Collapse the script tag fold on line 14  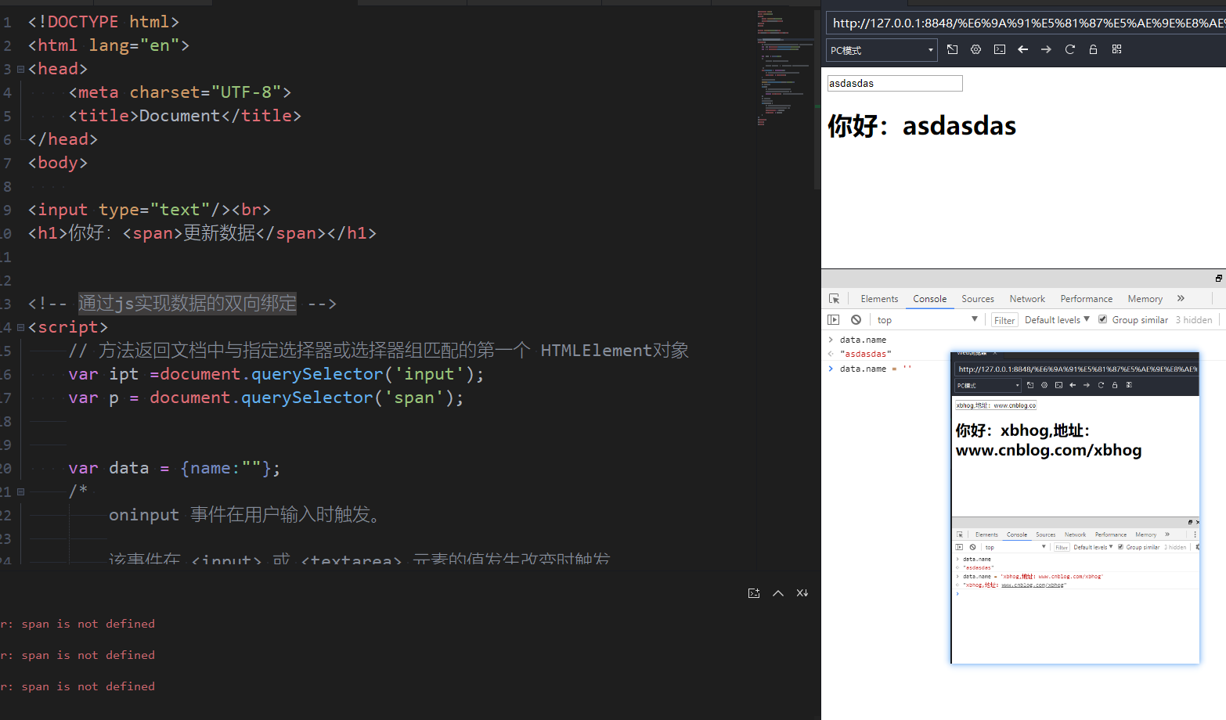20,327
